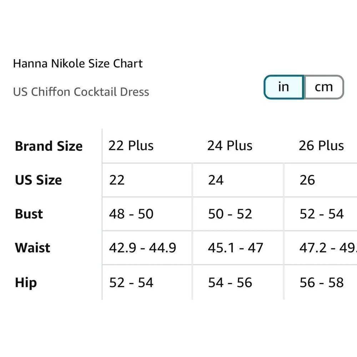
Task: Select the 'US Size' row header
Action: [x=38, y=180]
